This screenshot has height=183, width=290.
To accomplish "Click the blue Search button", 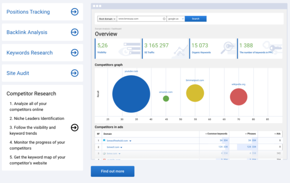I will click(195, 19).
